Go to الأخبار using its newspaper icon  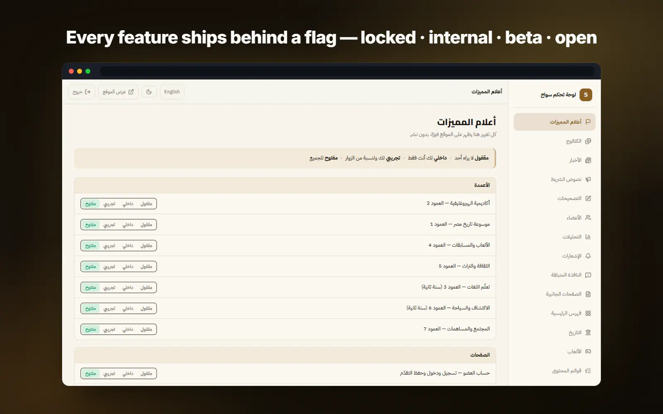pyautogui.click(x=588, y=160)
